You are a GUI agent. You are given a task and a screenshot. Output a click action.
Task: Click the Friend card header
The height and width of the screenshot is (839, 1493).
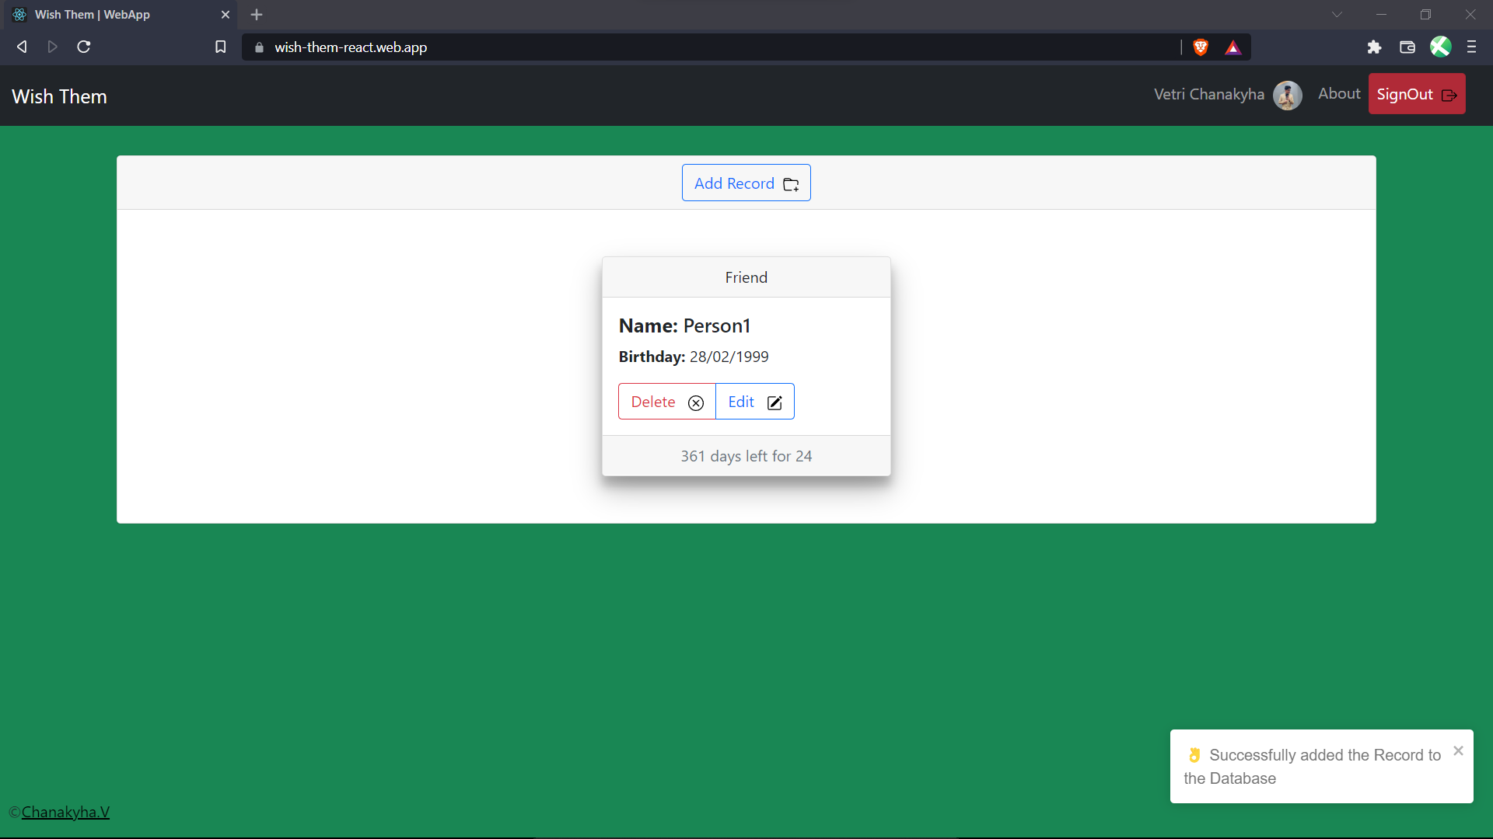click(746, 277)
